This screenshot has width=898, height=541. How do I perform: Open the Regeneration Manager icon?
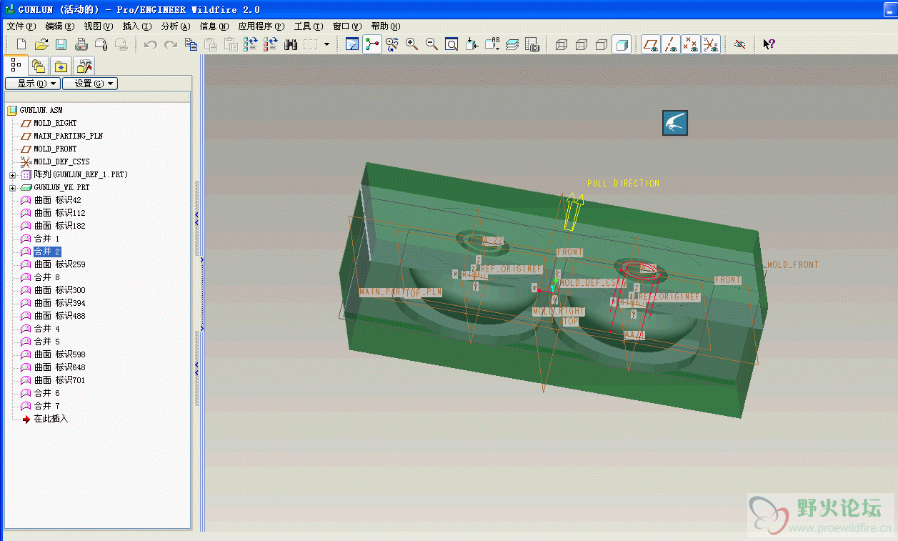pos(270,44)
